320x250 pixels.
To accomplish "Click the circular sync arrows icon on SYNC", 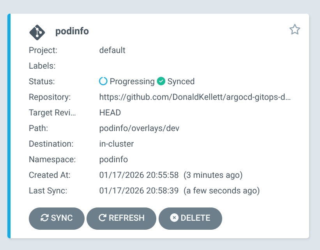I will (x=46, y=218).
